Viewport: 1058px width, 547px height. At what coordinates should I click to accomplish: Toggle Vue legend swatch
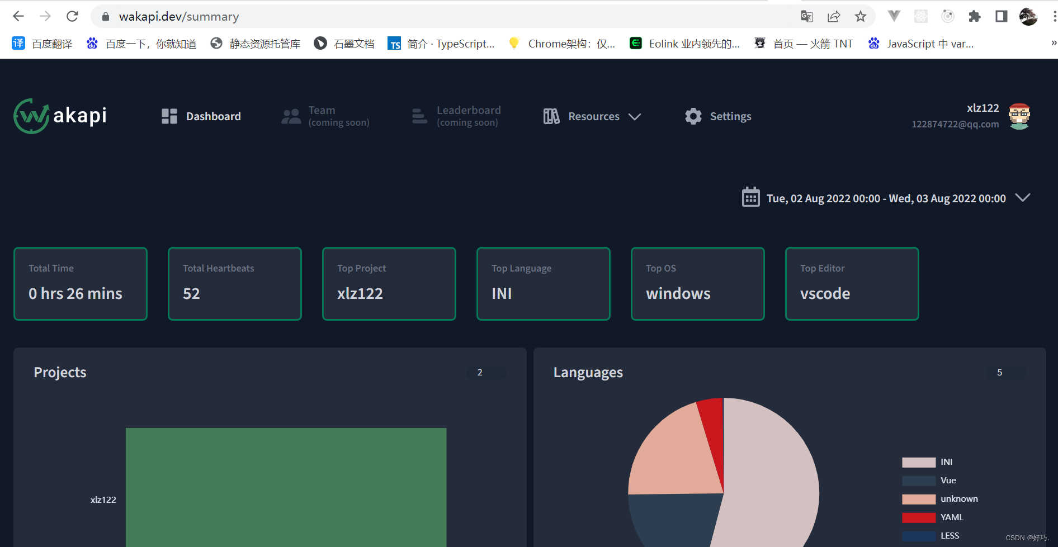tap(919, 481)
